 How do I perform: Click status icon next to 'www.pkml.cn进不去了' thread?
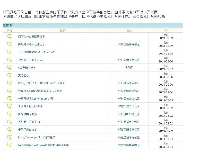pos(10,137)
